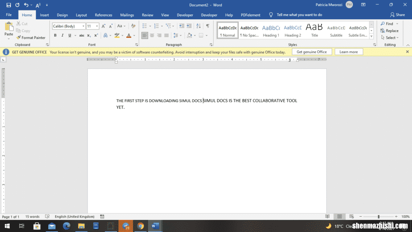Increase font size with Grow Font icon
Image resolution: width=412 pixels, height=232 pixels.
click(x=103, y=26)
